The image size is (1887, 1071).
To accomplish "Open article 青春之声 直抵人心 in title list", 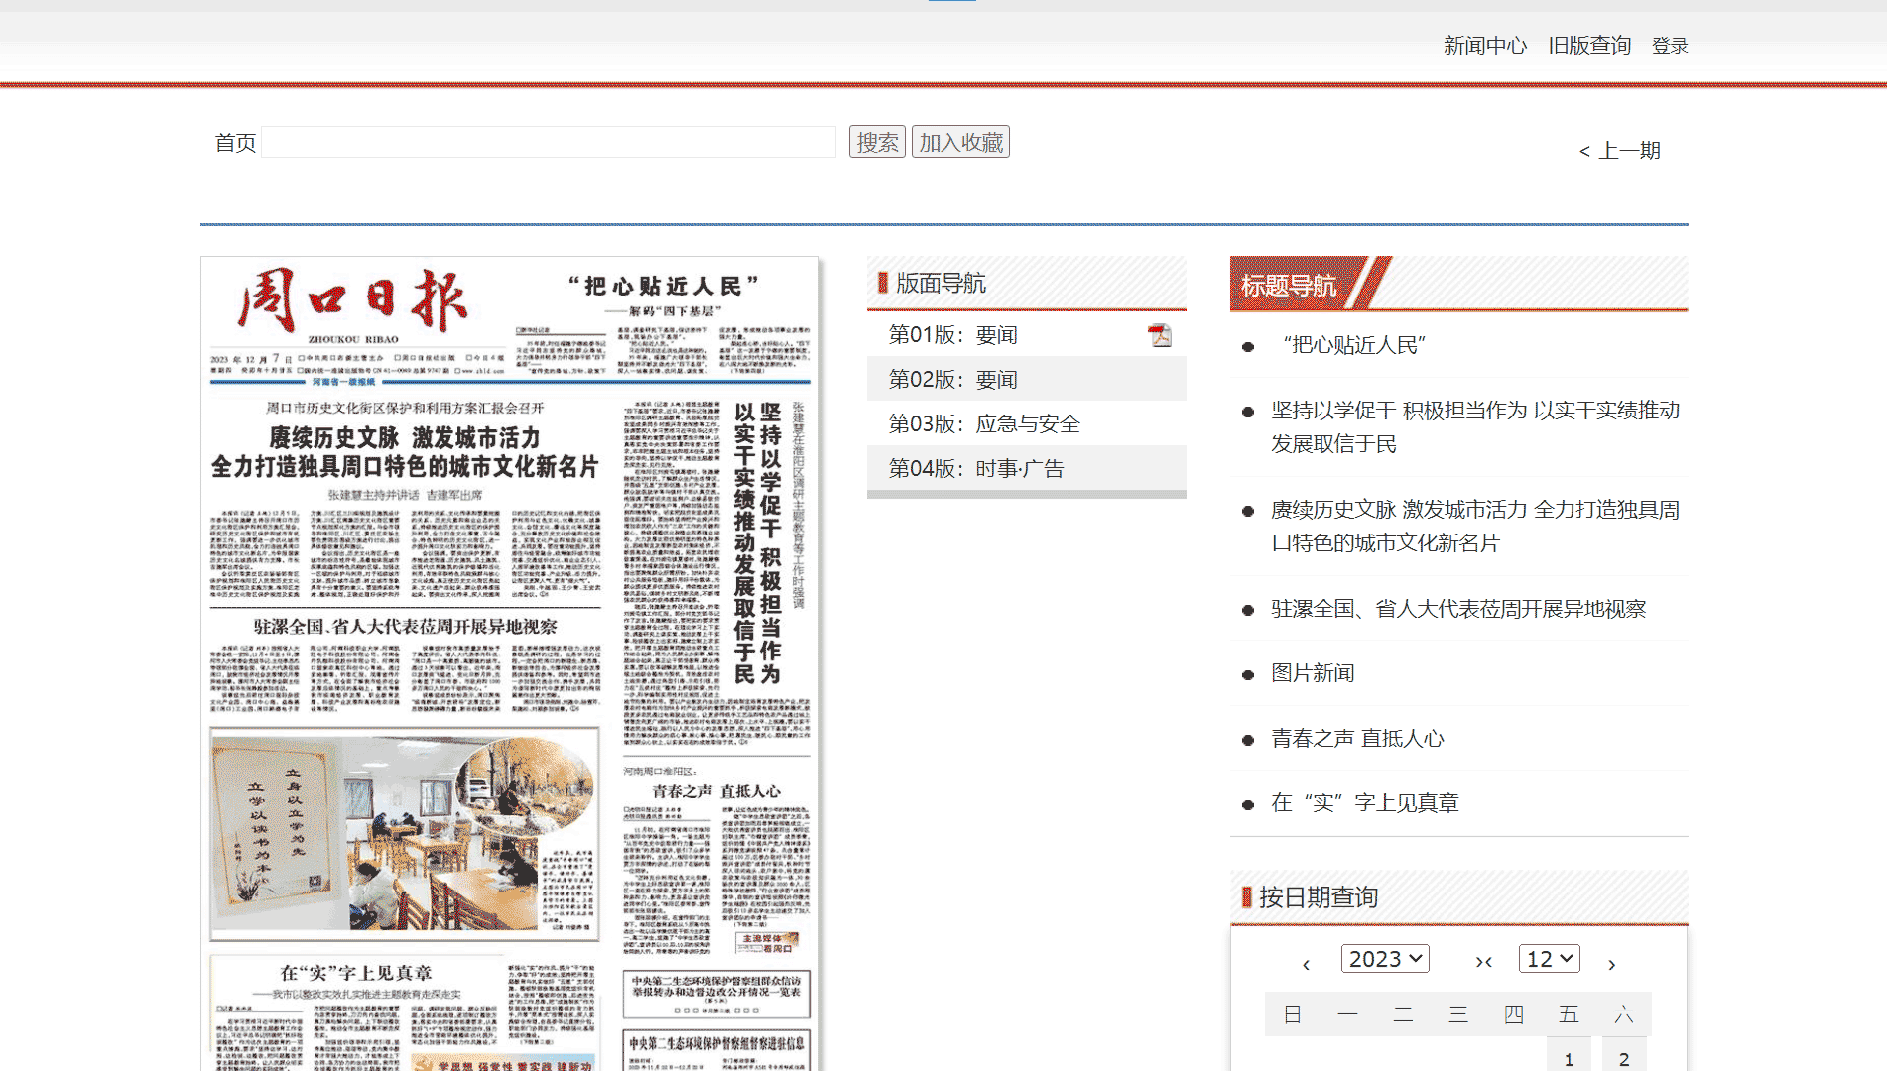I will 1357,739.
